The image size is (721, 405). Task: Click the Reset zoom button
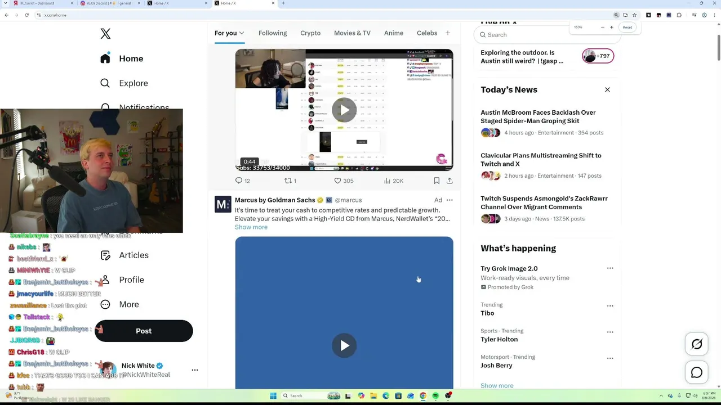[627, 27]
